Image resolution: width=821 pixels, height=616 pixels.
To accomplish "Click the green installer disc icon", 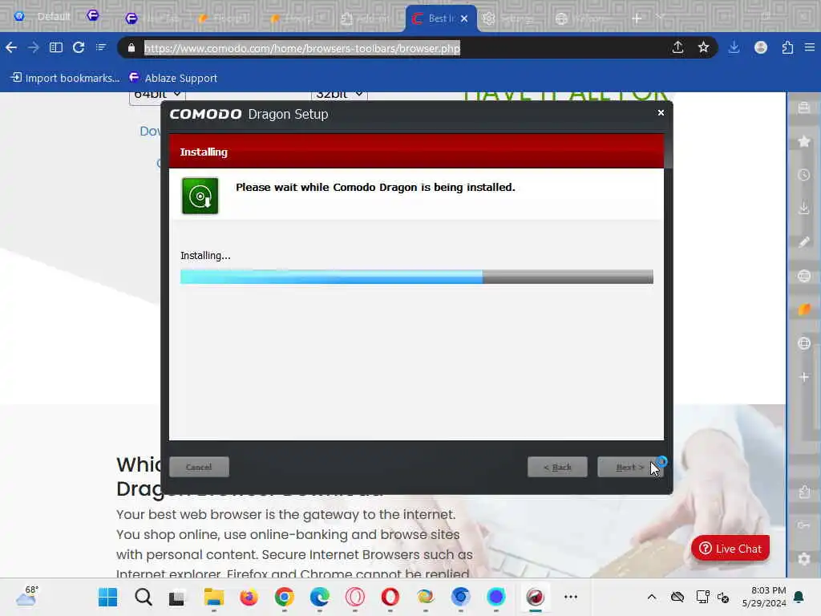I will (x=200, y=196).
